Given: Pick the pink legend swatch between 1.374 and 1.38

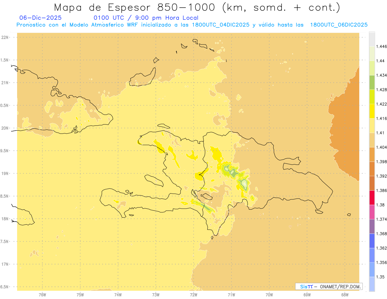Looking at the screenshot, I should (x=372, y=212).
